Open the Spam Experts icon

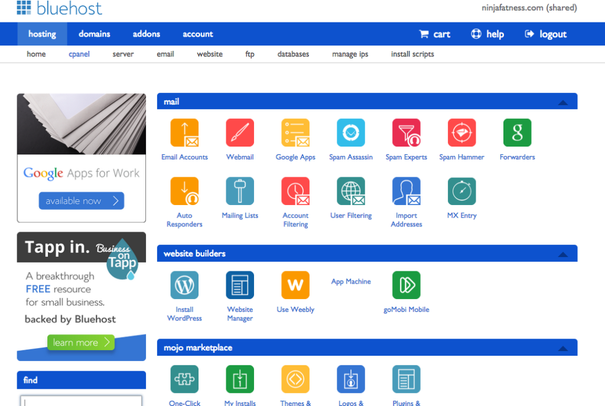pyautogui.click(x=406, y=133)
